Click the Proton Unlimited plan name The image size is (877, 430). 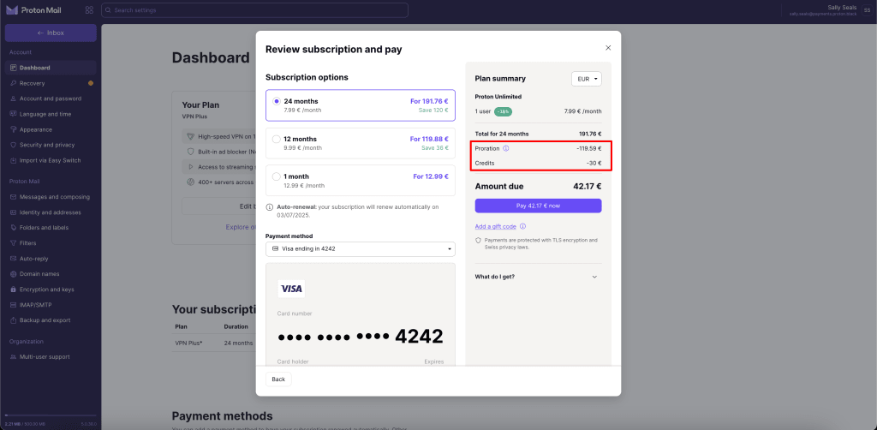tap(498, 97)
